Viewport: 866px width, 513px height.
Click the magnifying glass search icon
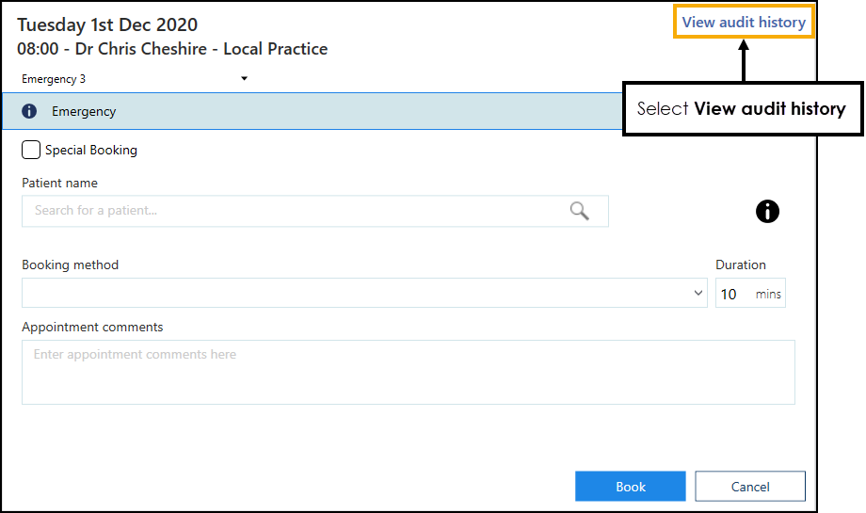click(x=580, y=211)
